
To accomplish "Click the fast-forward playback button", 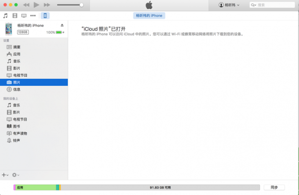I will (47, 5).
